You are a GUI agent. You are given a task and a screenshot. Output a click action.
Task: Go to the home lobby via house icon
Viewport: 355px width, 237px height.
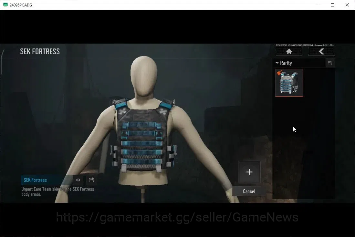pos(289,52)
